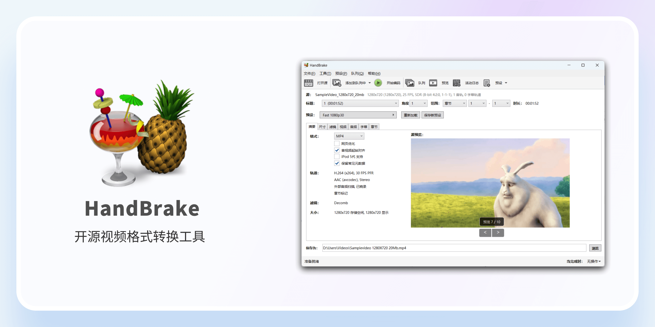Switch to the Video (视频) tab
The width and height of the screenshot is (655, 327).
(x=343, y=127)
